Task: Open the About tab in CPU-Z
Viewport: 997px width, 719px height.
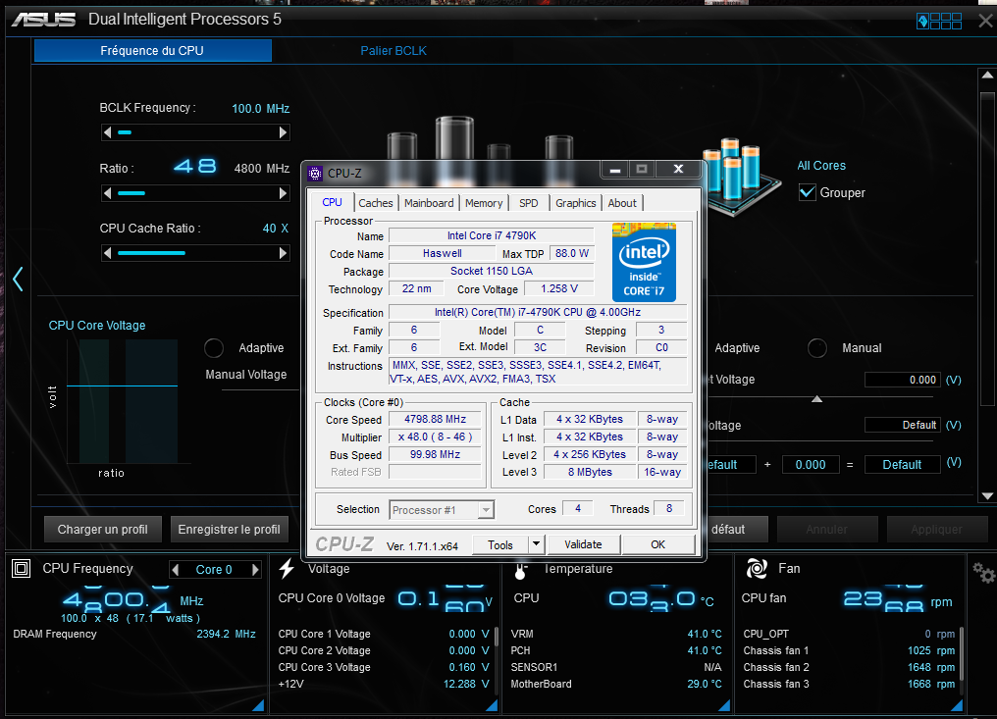Action: click(622, 203)
